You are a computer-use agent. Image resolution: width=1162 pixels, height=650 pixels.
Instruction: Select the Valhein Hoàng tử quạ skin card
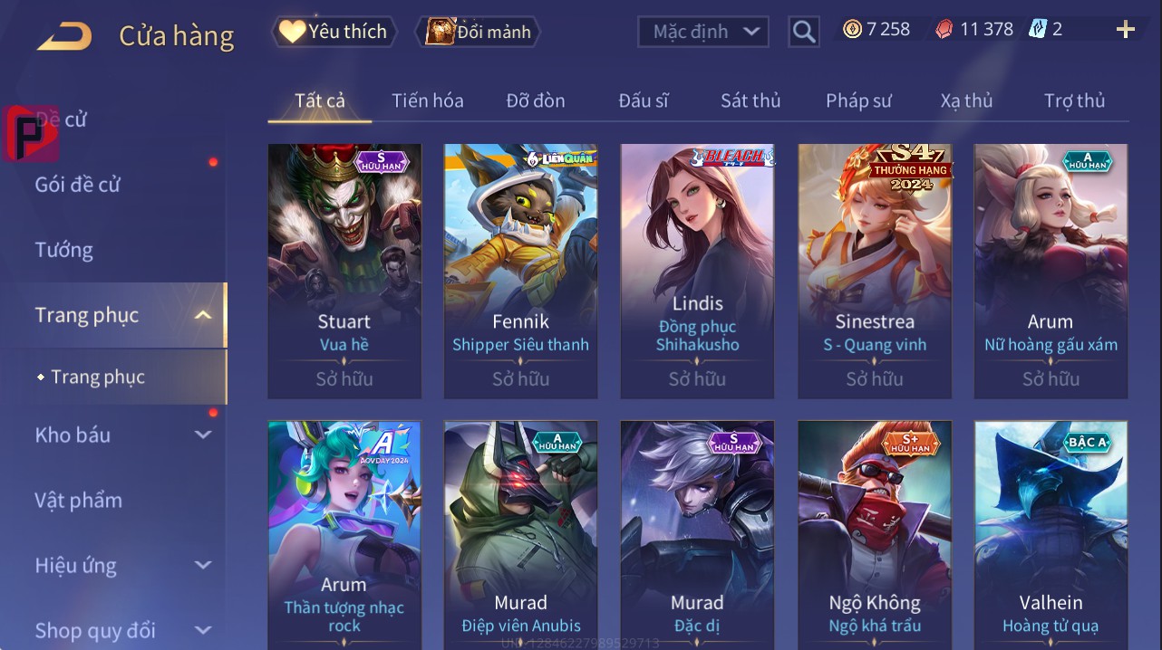(x=1051, y=534)
